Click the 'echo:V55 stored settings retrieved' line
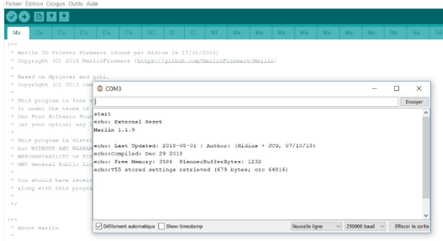 [x=191, y=170]
